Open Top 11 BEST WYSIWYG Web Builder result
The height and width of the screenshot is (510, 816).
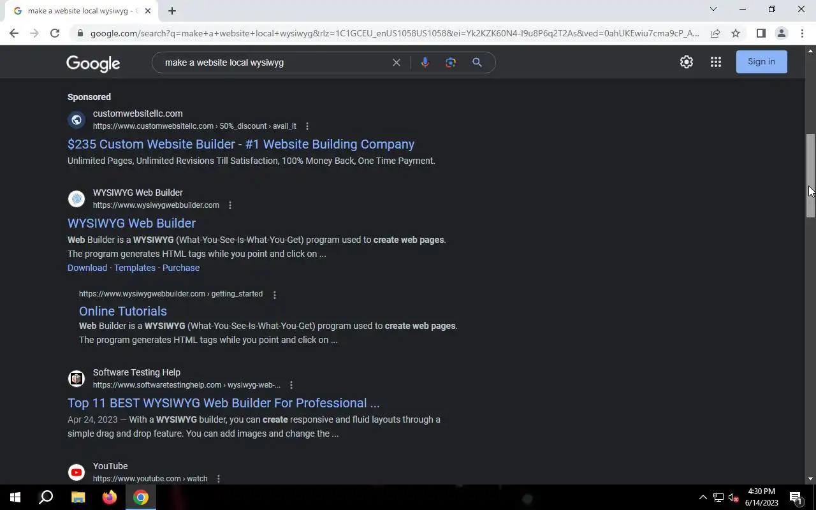click(224, 403)
